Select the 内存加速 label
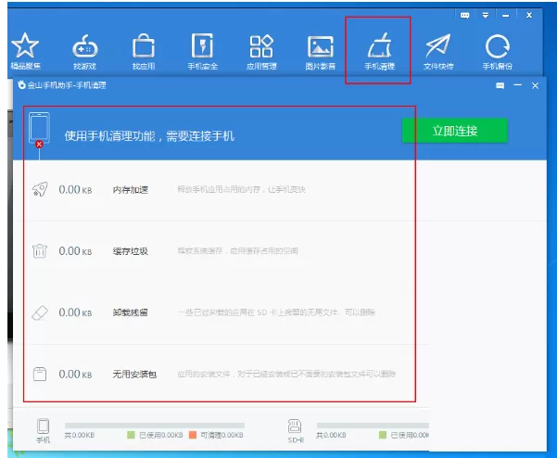This screenshot has width=557, height=458. coord(131,190)
